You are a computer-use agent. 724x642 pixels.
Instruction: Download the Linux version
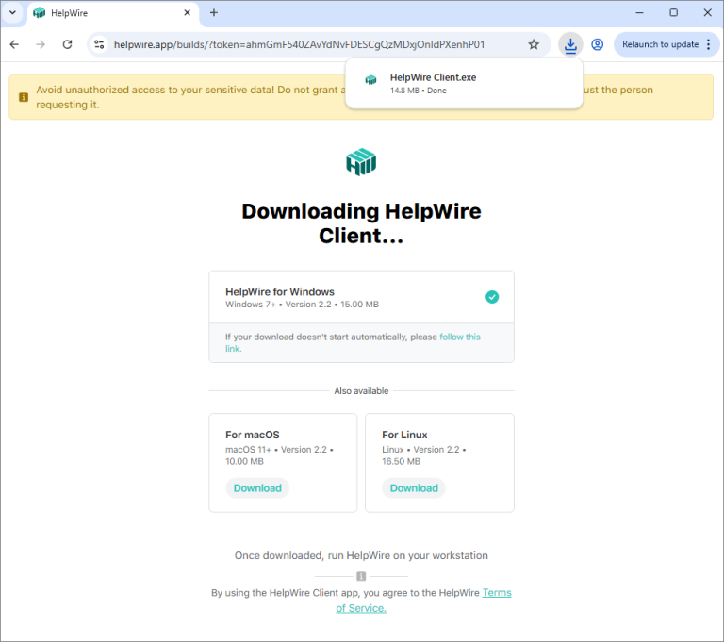coord(414,488)
